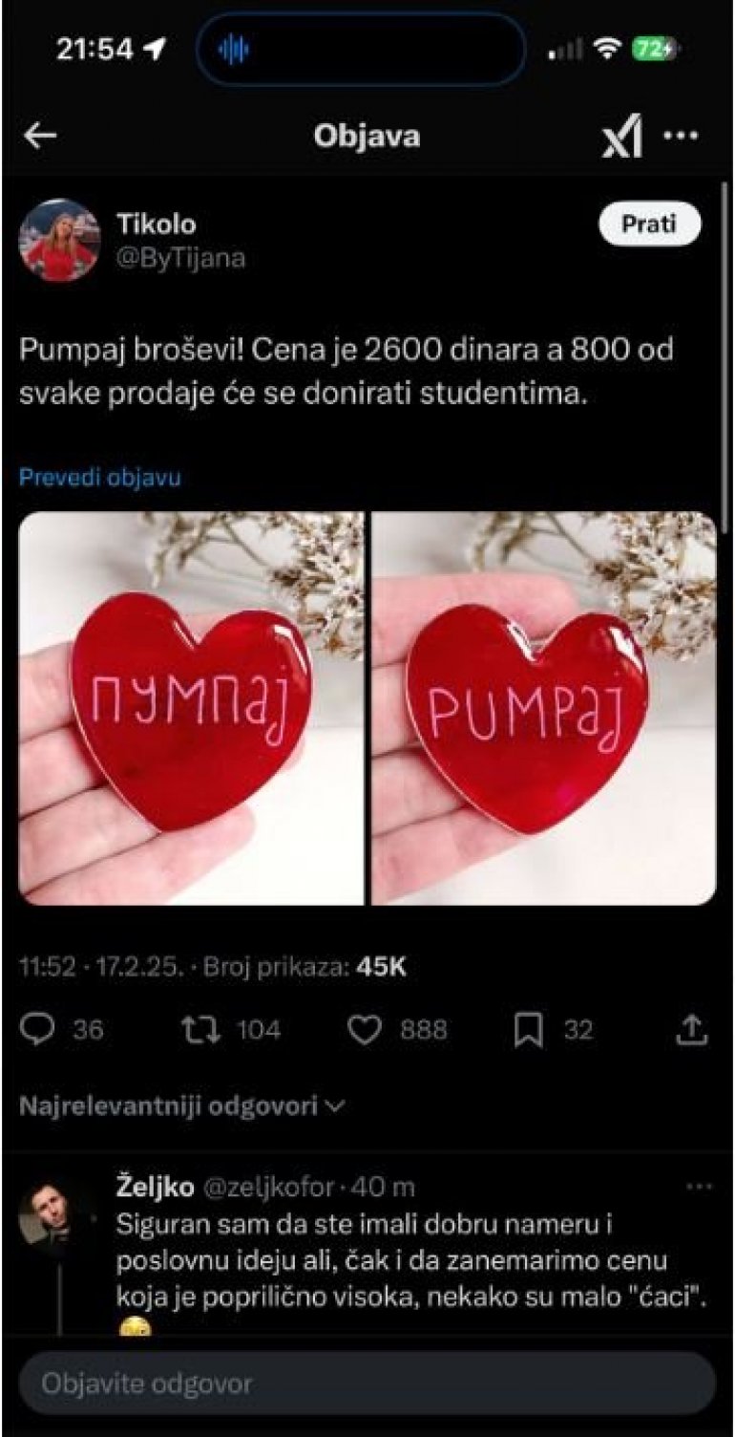This screenshot has height=1437, width=735.
Task: Open Tikolo's profile avatar
Action: coord(59,240)
